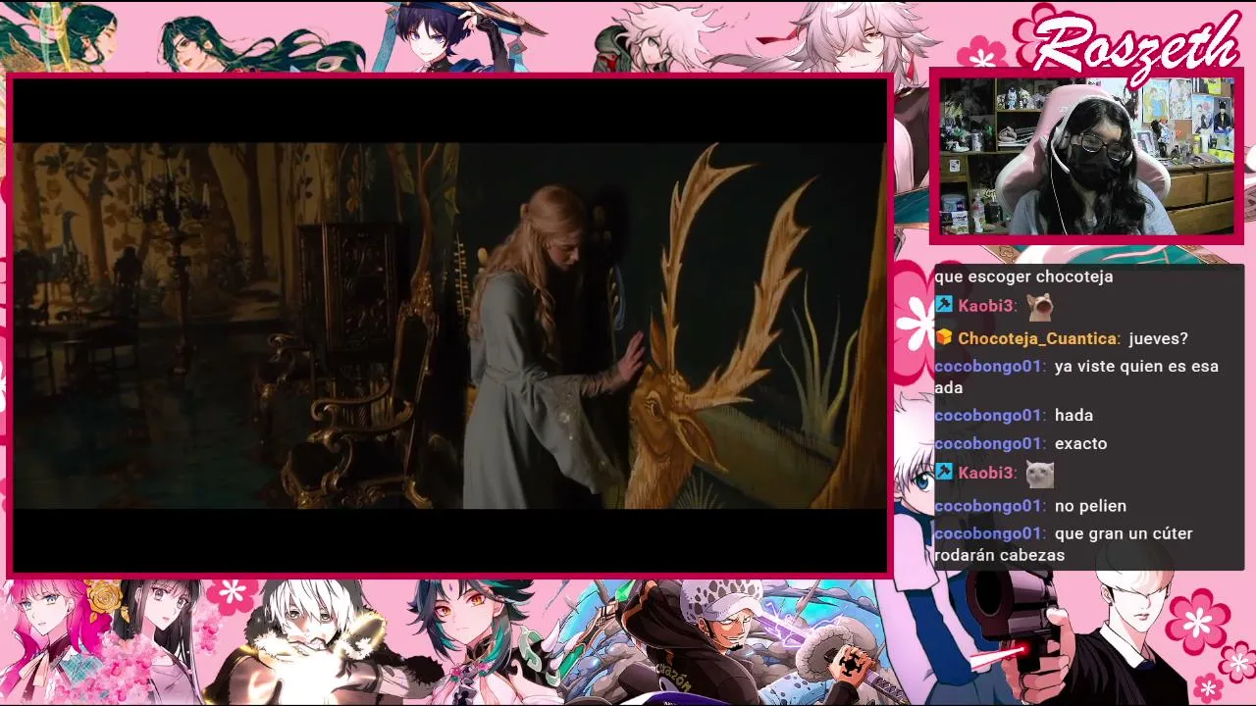Select the cocobongo01 username beside 'exacto'
Image resolution: width=1256 pixels, height=706 pixels.
coord(988,444)
